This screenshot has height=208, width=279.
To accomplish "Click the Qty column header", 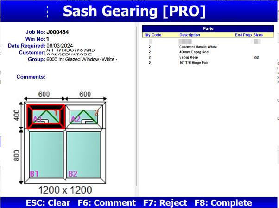I will [147, 35].
